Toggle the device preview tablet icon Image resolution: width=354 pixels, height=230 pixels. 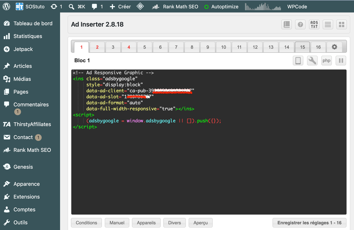[x=298, y=61]
